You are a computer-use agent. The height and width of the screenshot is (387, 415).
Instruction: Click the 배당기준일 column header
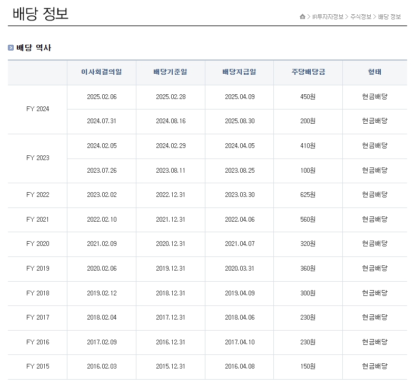(x=171, y=72)
